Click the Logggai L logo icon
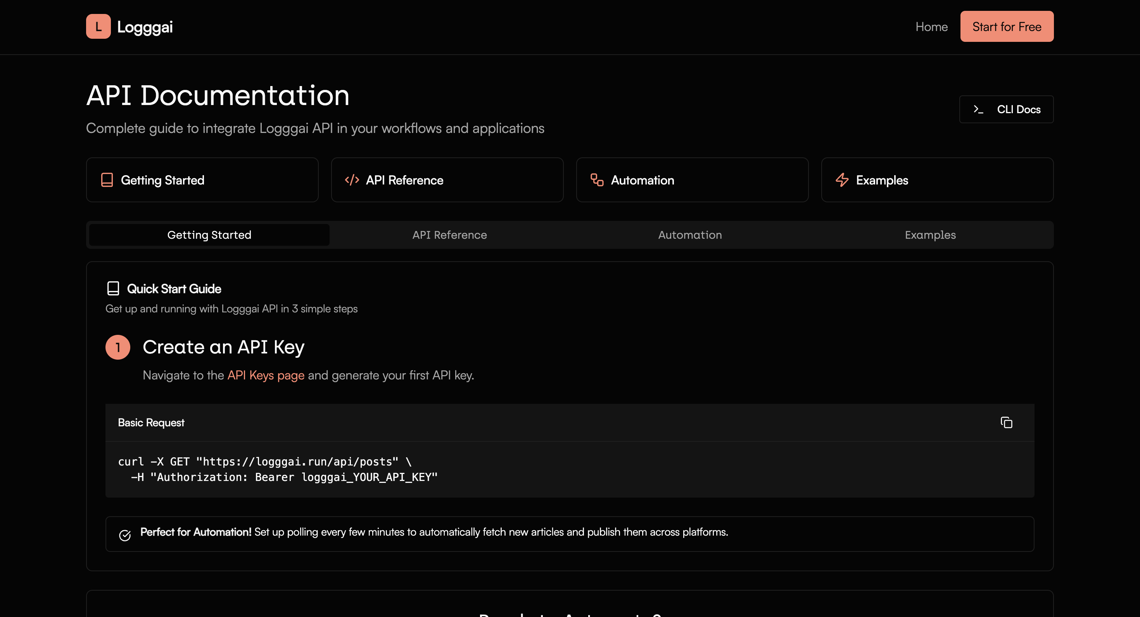The width and height of the screenshot is (1140, 617). [98, 26]
